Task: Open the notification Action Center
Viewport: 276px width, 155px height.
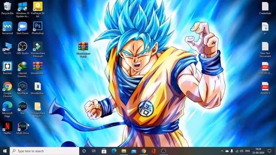Action: [270, 151]
